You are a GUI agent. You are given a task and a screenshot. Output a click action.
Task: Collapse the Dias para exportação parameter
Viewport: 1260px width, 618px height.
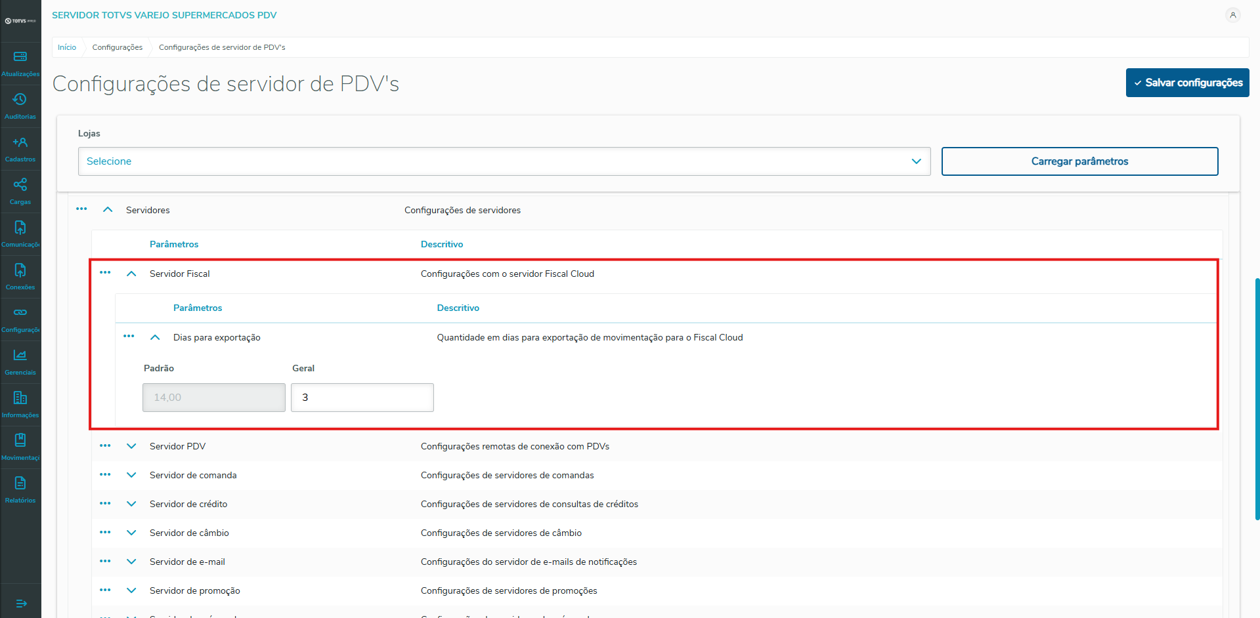pos(155,337)
